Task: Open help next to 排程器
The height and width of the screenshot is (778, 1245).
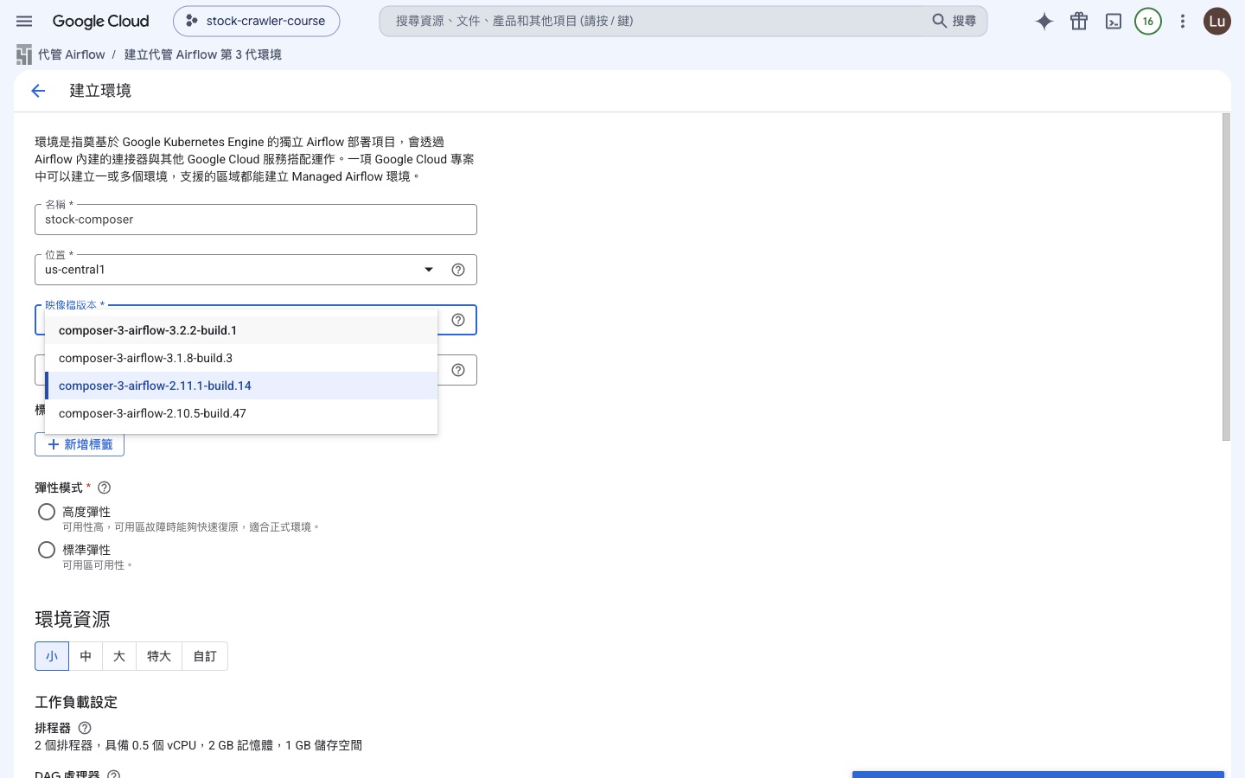Action: 85,728
